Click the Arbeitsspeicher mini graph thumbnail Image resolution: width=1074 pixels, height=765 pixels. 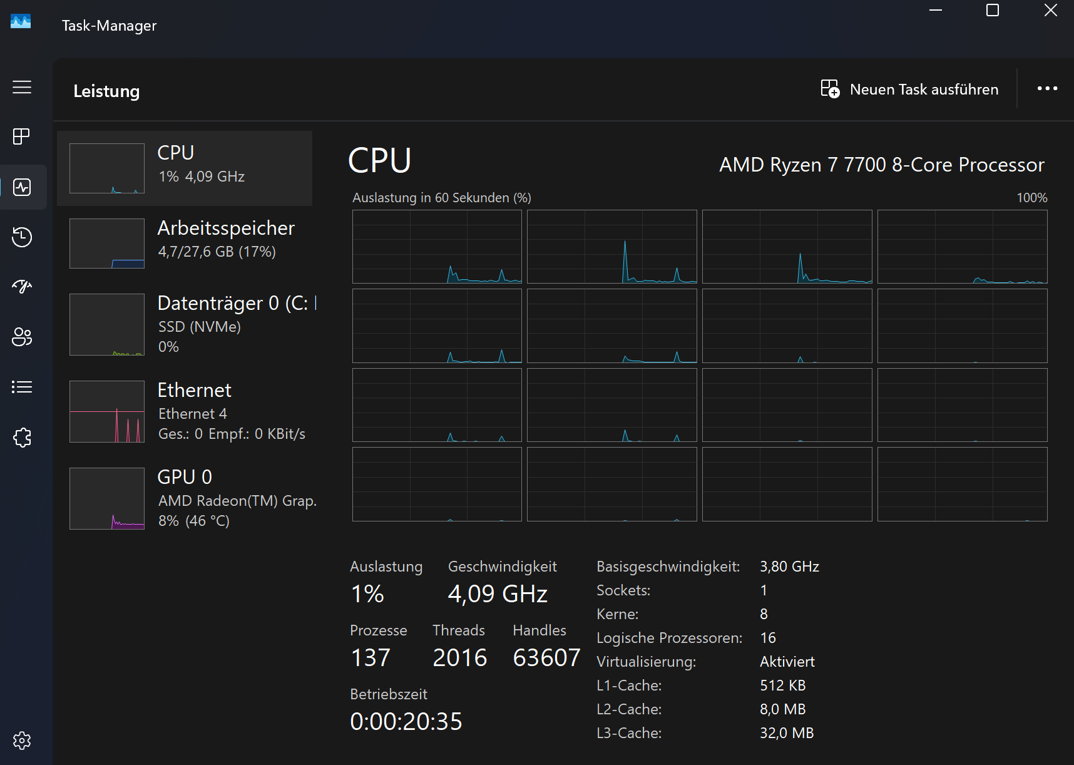(107, 244)
